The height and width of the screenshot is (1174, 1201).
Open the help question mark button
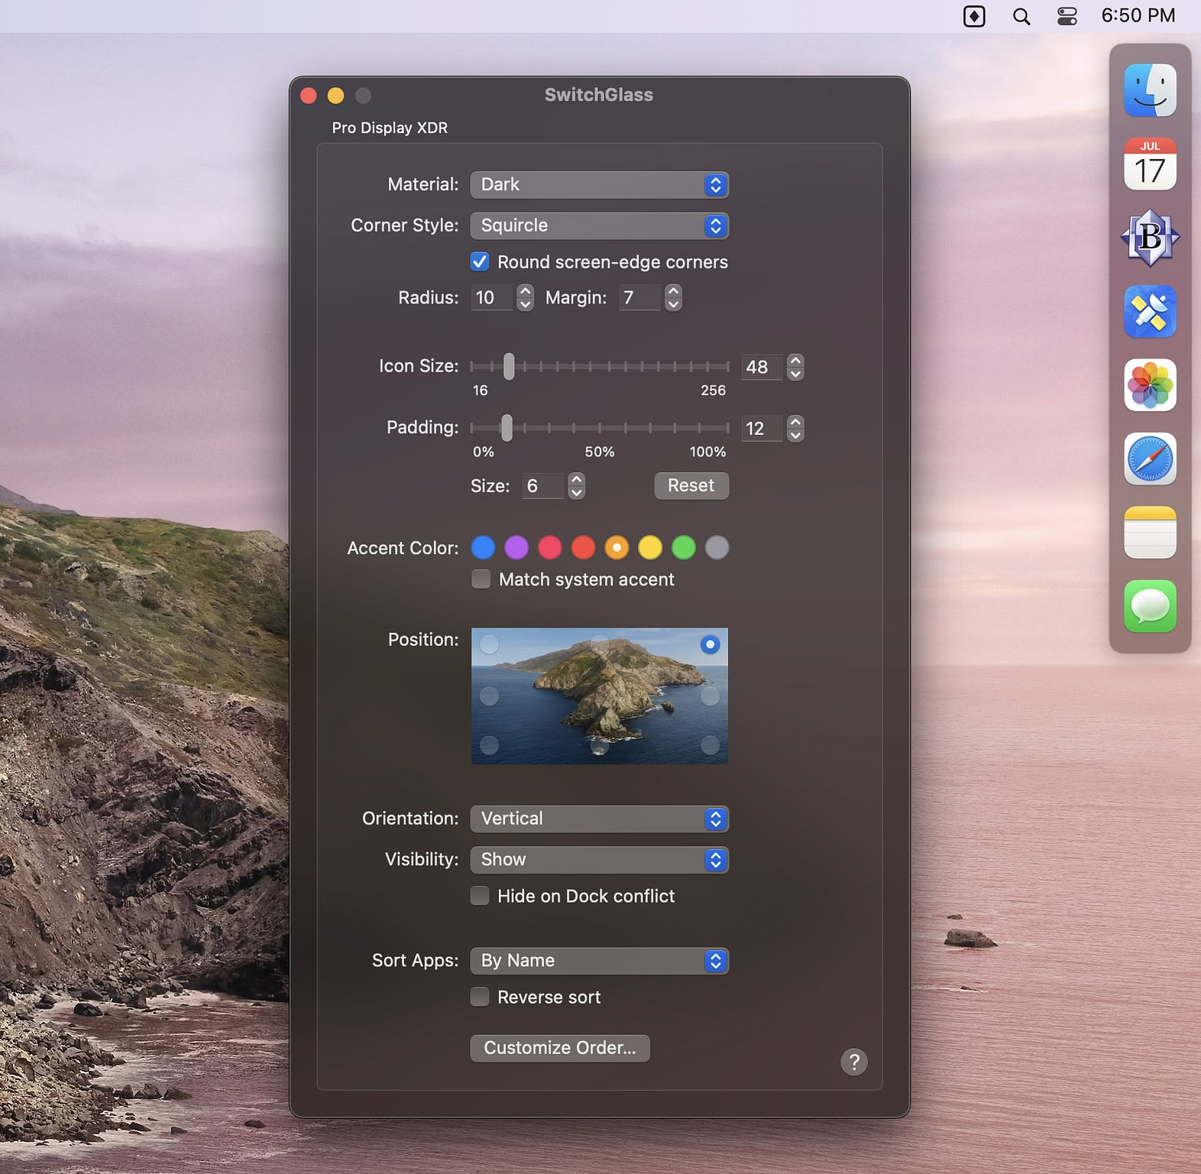[x=854, y=1062]
